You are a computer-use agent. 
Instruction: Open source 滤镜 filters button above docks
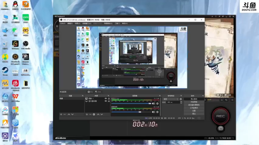pos(98,92)
